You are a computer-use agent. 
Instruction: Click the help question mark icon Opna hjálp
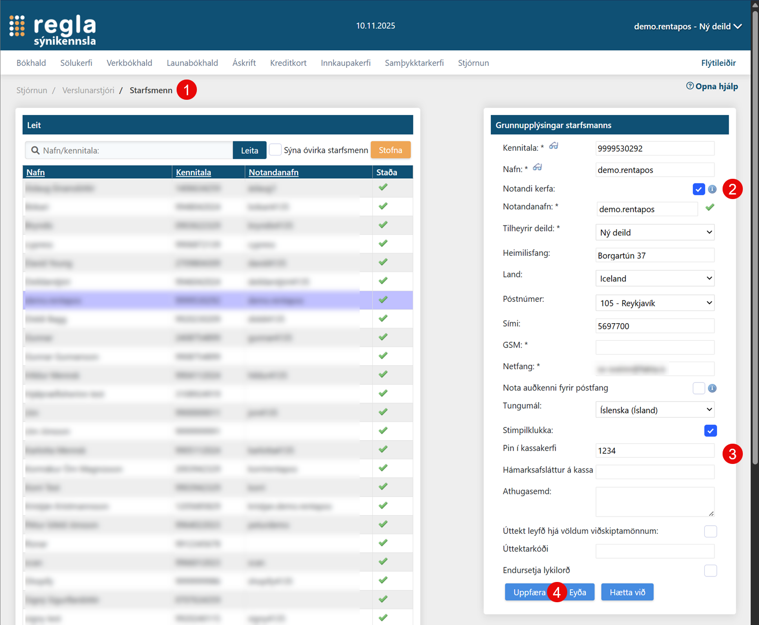[x=690, y=86]
